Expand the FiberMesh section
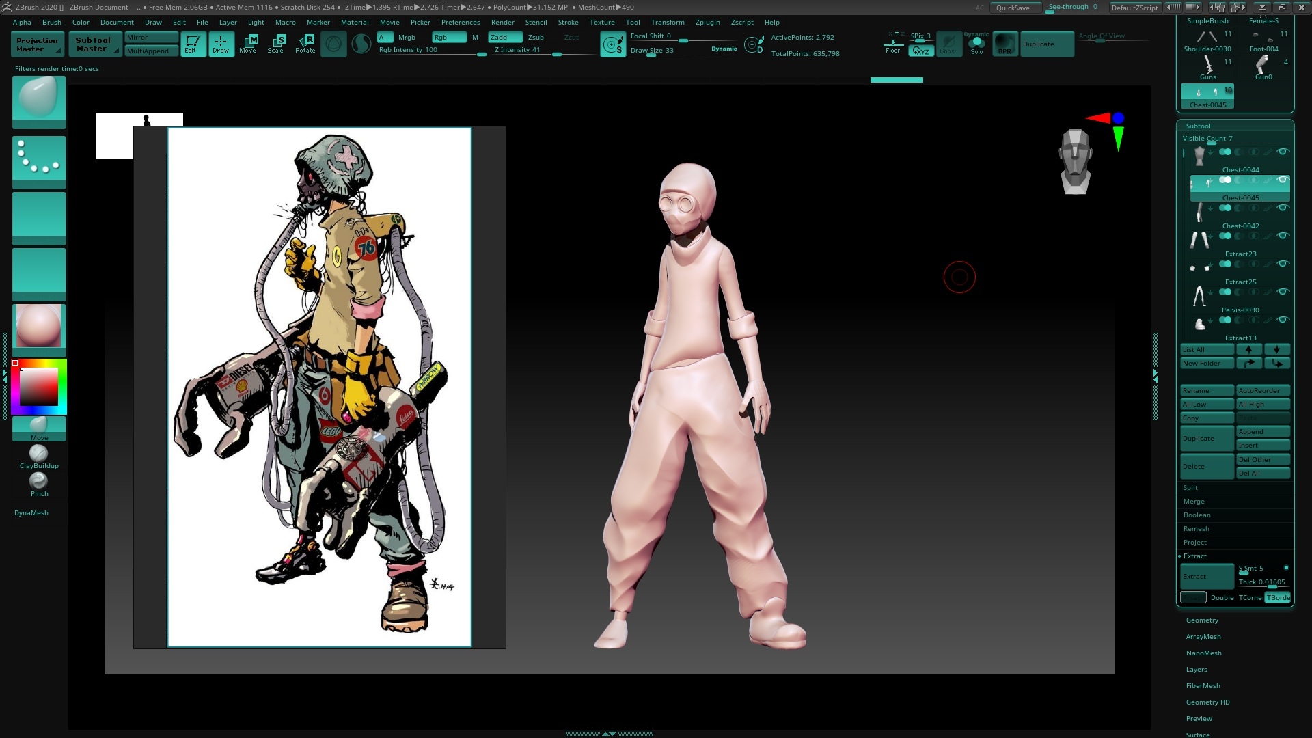 point(1203,686)
